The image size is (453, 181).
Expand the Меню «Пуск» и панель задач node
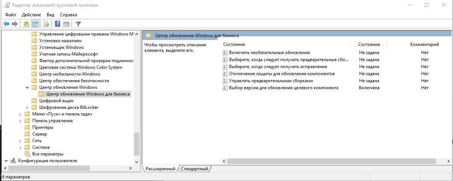tap(20, 114)
